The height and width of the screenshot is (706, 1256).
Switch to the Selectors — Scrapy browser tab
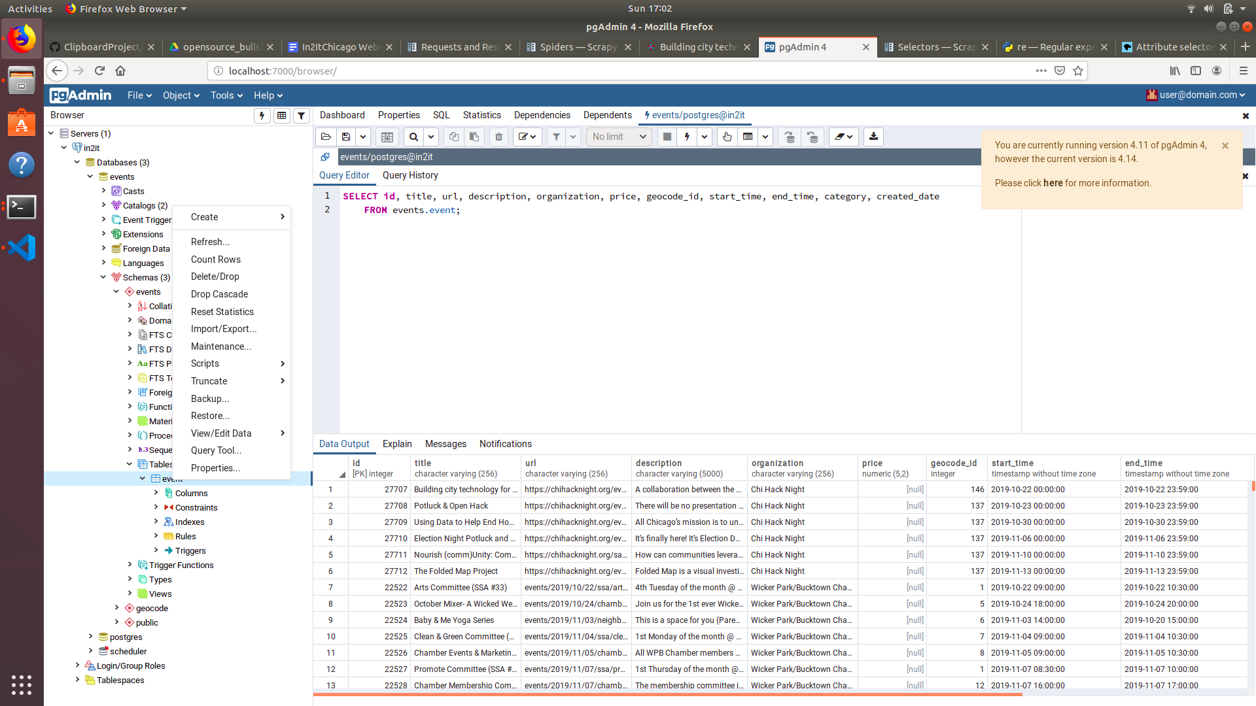(936, 47)
